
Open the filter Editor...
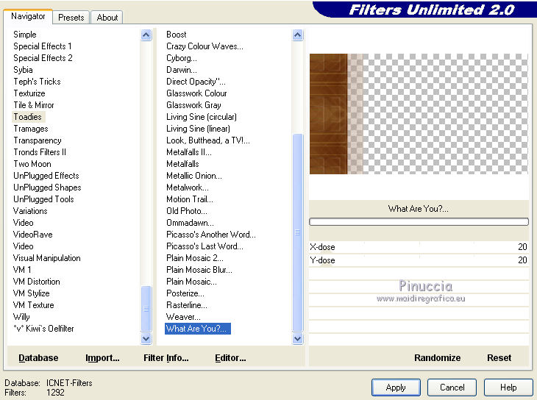pos(230,358)
